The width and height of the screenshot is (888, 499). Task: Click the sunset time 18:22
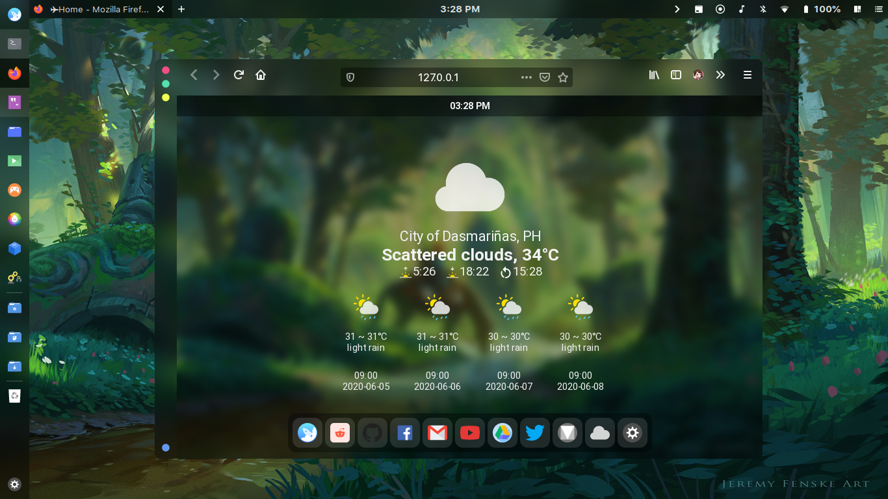pos(467,272)
